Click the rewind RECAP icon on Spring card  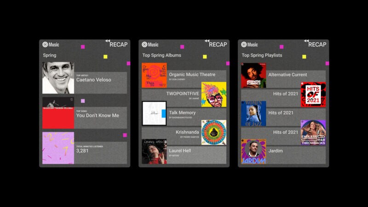pos(108,41)
